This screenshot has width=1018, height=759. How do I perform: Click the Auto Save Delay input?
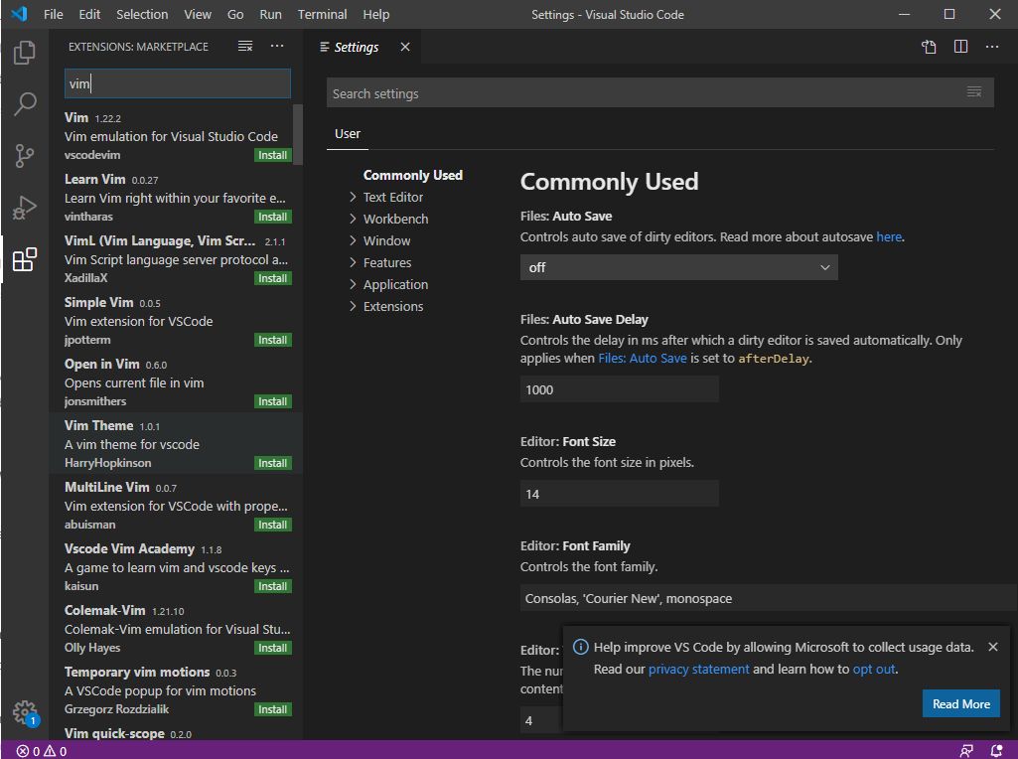620,389
